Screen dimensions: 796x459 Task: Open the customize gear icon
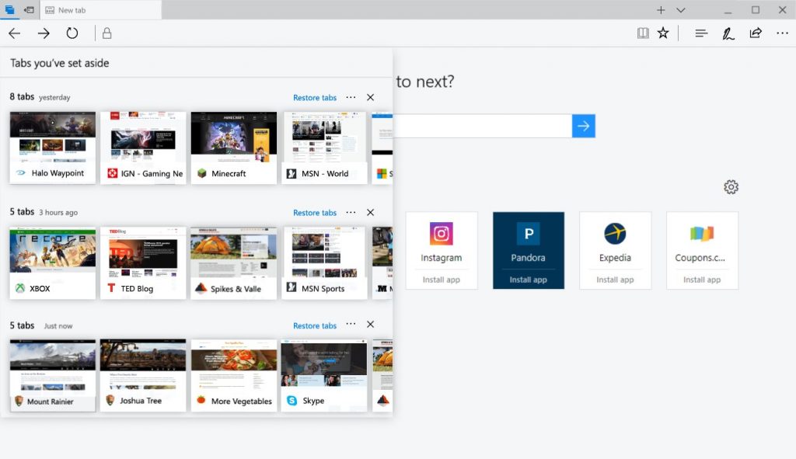(x=731, y=187)
